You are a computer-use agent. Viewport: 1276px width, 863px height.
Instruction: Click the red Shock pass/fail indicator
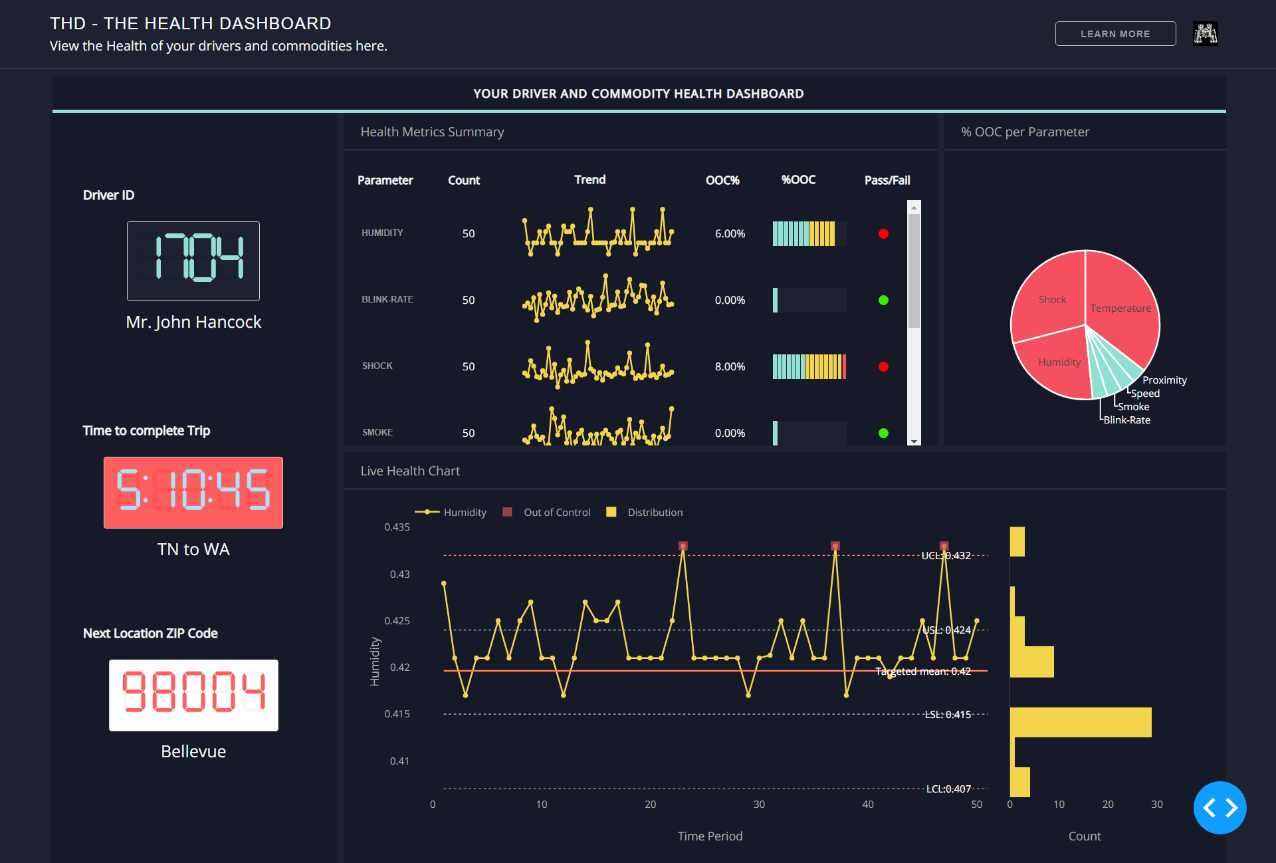(883, 366)
